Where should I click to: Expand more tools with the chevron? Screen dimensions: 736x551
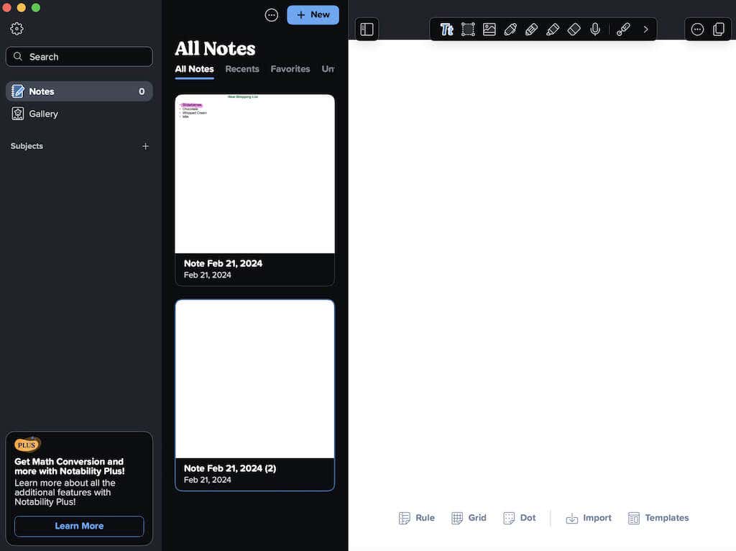[645, 29]
